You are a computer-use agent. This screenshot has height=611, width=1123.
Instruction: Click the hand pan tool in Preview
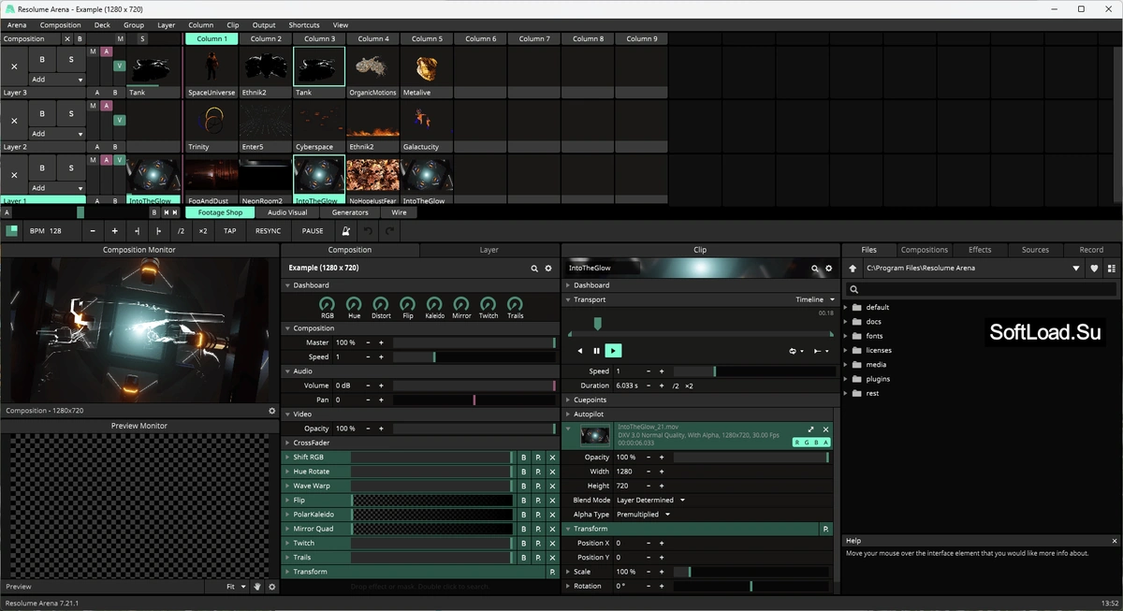pyautogui.click(x=257, y=587)
